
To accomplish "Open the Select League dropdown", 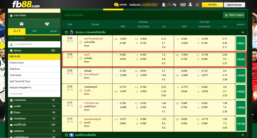I will pos(234,15).
